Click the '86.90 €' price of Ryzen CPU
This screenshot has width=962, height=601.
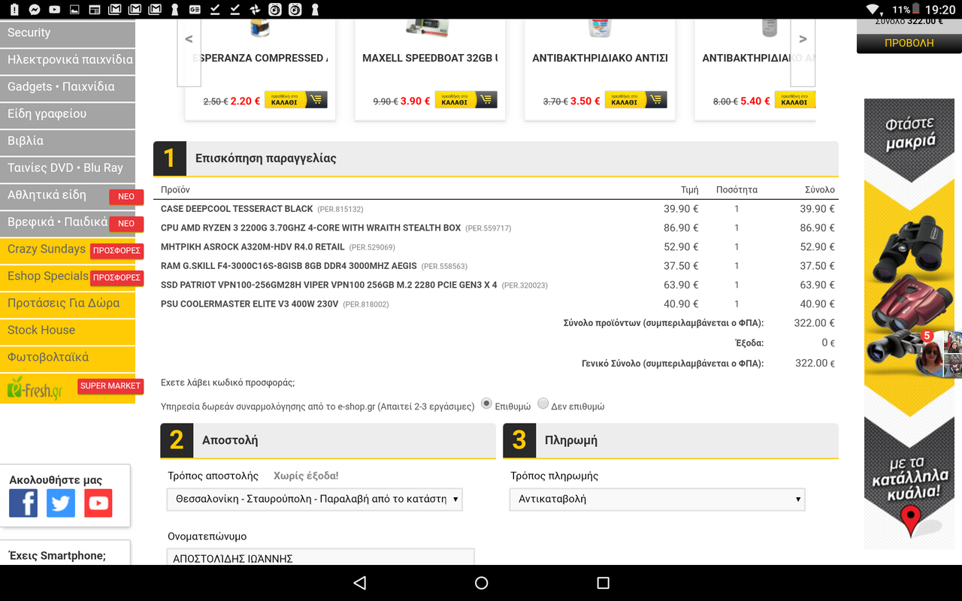tap(681, 228)
